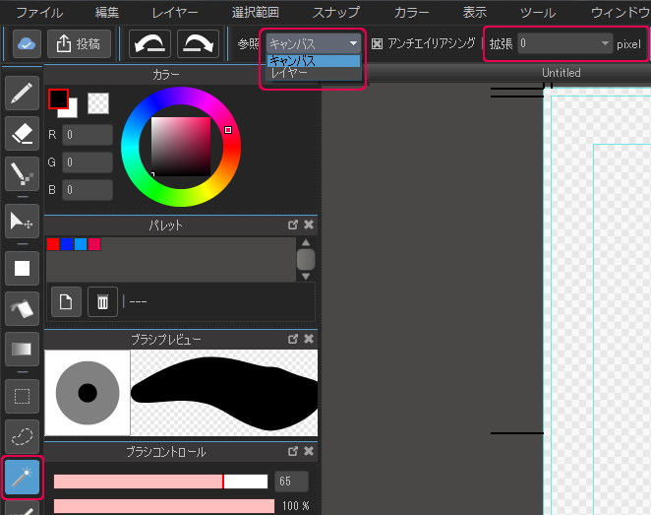
Task: Select the Gradient tool
Action: click(x=22, y=349)
